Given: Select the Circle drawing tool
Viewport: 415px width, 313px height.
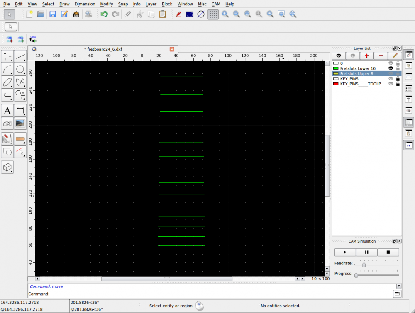Looking at the screenshot, I should (x=20, y=69).
